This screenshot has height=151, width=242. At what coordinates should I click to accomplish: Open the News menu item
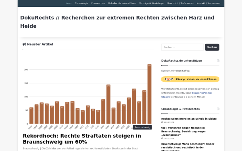coord(69,3)
